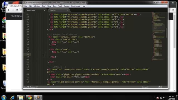178x100 pixels.
Task: Click the taskbar clock showing 2:04 PM
Action: click(x=171, y=98)
